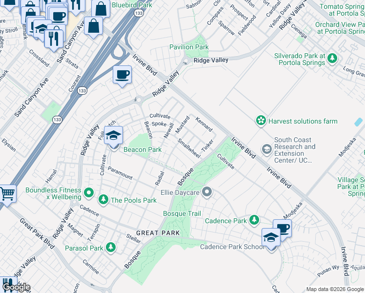Click the Carmine street label

(91, 267)
